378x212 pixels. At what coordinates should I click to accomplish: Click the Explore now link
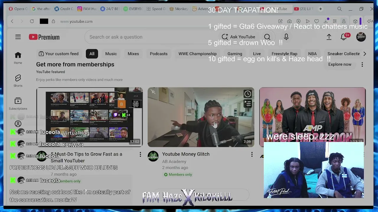click(x=340, y=64)
